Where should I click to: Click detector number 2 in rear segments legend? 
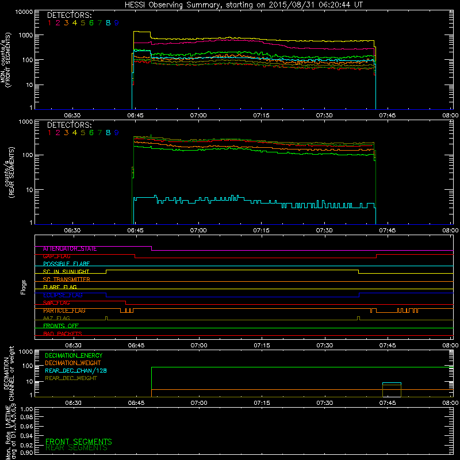[x=58, y=133]
